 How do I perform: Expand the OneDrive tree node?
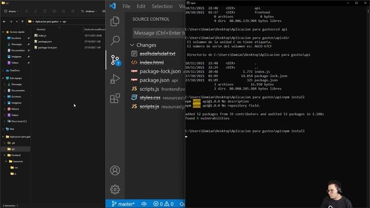coord(3,70)
